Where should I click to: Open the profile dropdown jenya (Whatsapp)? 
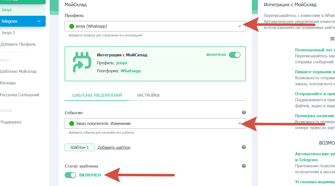pos(155,26)
